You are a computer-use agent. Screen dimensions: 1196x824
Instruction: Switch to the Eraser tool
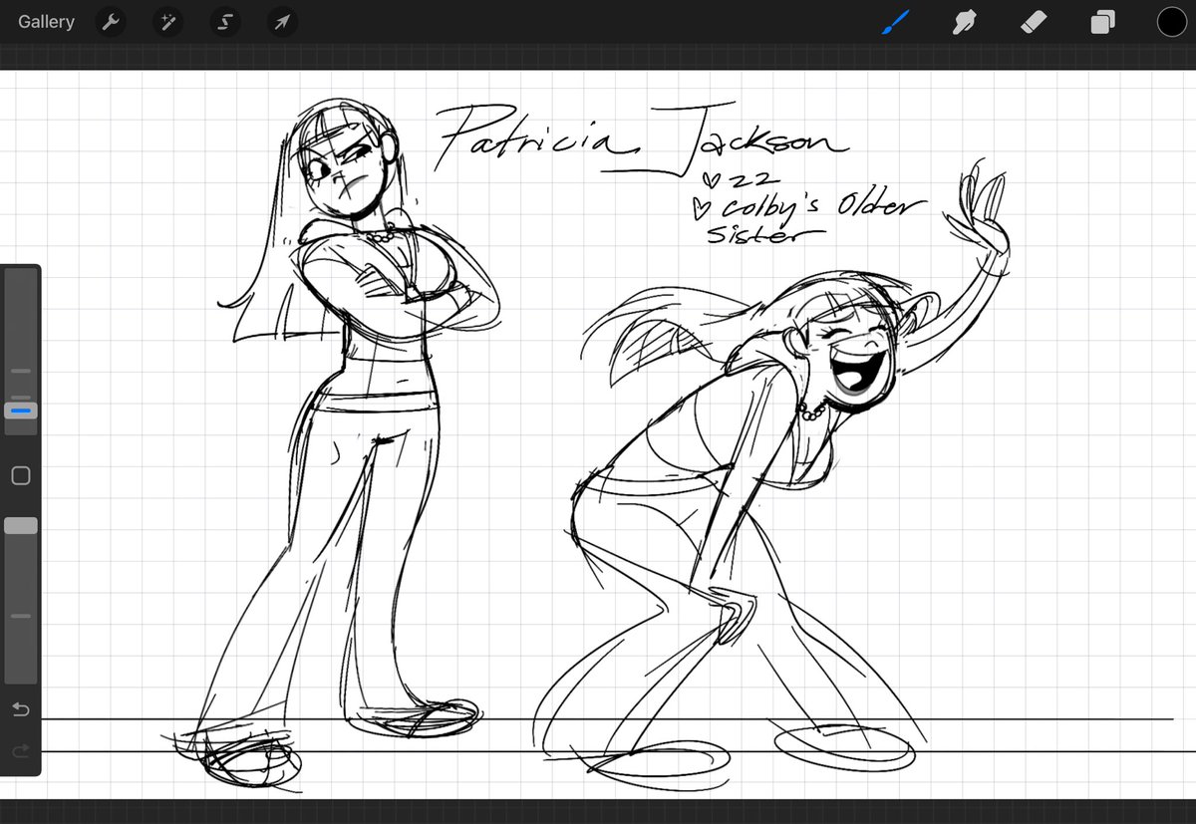[x=1033, y=21]
